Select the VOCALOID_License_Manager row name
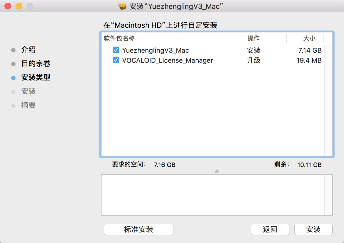The image size is (344, 243). pos(167,60)
